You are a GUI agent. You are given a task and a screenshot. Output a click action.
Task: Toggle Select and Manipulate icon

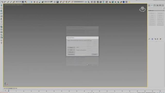(55, 2)
